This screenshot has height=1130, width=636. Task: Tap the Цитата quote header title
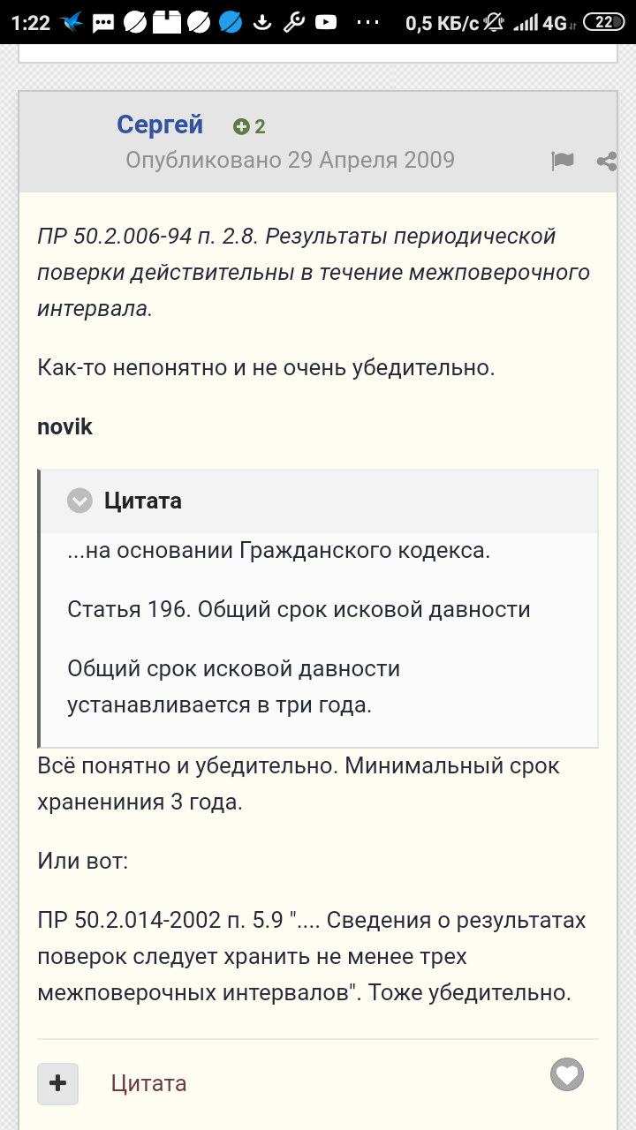pyautogui.click(x=143, y=501)
